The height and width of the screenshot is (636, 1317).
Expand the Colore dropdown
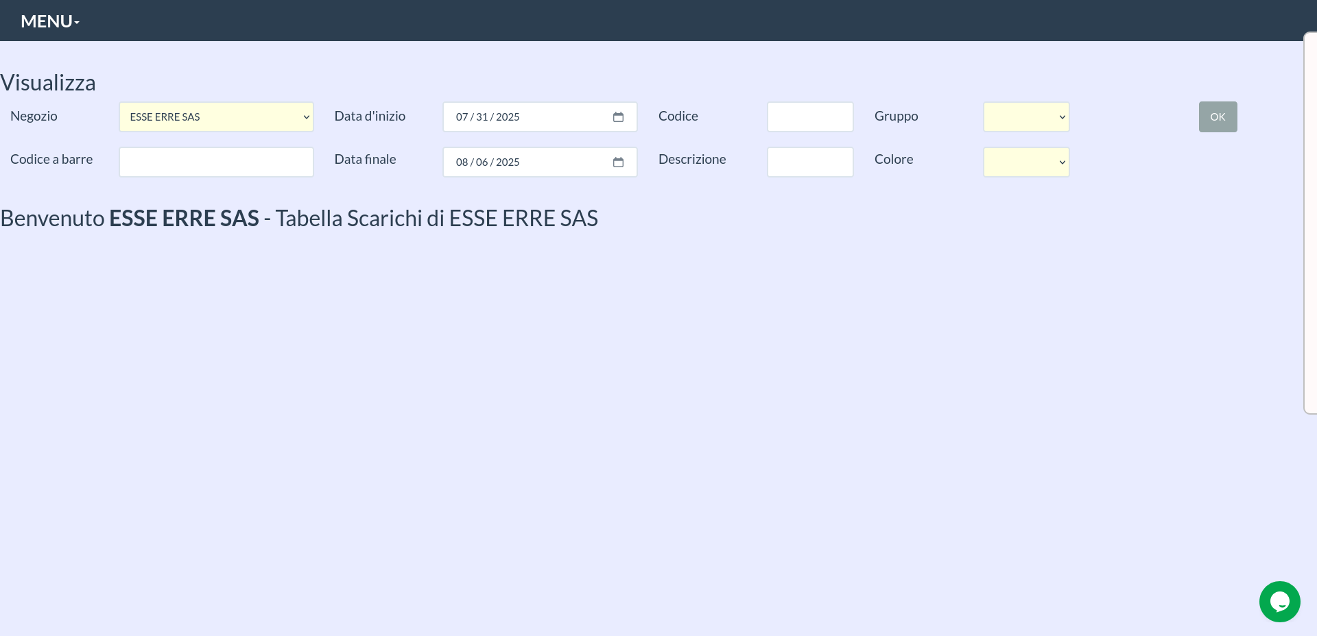coord(1025,162)
